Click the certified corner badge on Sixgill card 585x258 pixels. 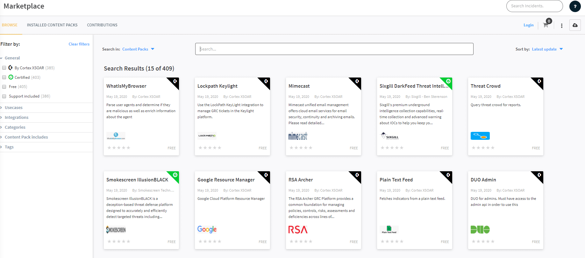tap(448, 81)
